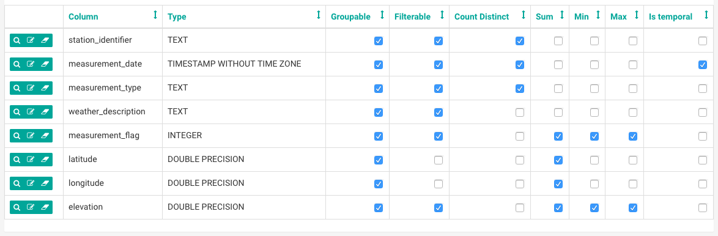
Task: Uncheck Sum for elevation
Action: (x=558, y=208)
